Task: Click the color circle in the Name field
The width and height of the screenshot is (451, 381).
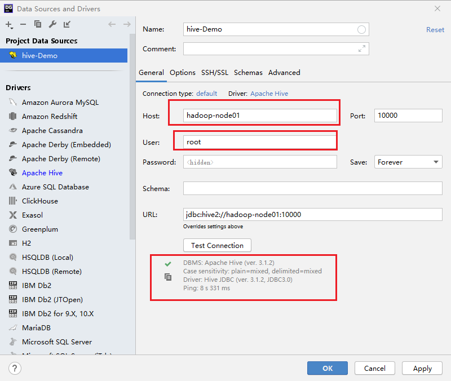Action: pos(361,29)
